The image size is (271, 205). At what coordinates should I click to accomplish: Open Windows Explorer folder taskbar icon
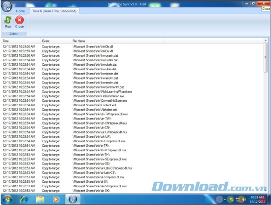pyautogui.click(x=40, y=199)
